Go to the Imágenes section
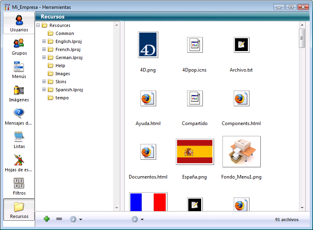This screenshot has height=230, width=313. (19, 93)
